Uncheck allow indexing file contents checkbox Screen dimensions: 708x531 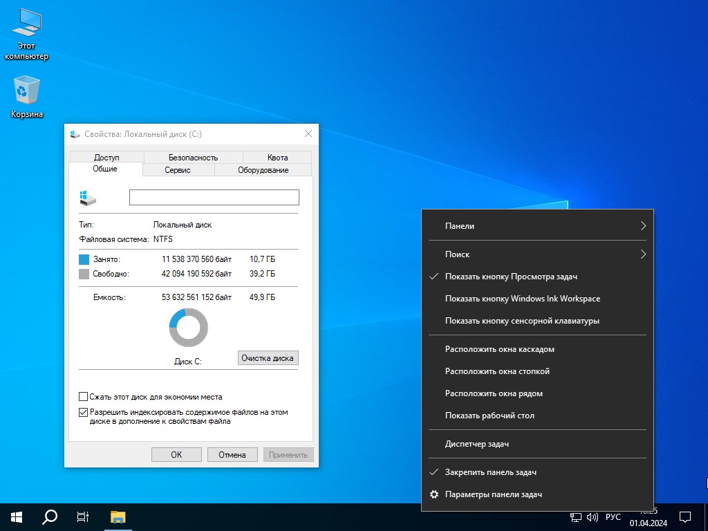pyautogui.click(x=84, y=412)
